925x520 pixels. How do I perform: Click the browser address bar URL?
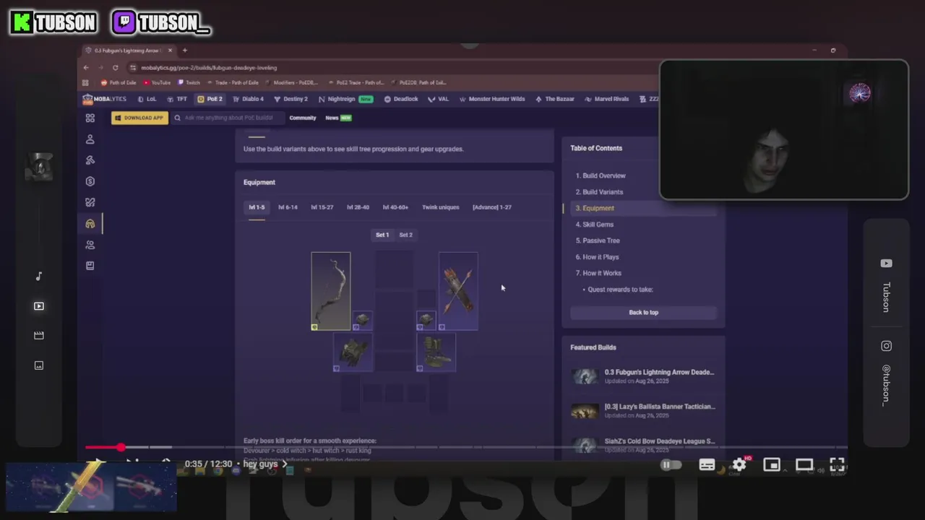pos(209,68)
